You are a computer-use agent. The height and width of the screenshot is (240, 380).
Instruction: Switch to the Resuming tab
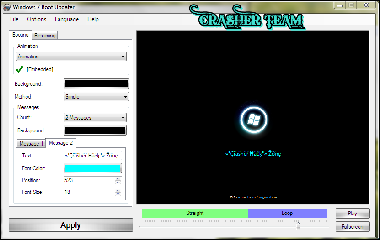pos(45,36)
